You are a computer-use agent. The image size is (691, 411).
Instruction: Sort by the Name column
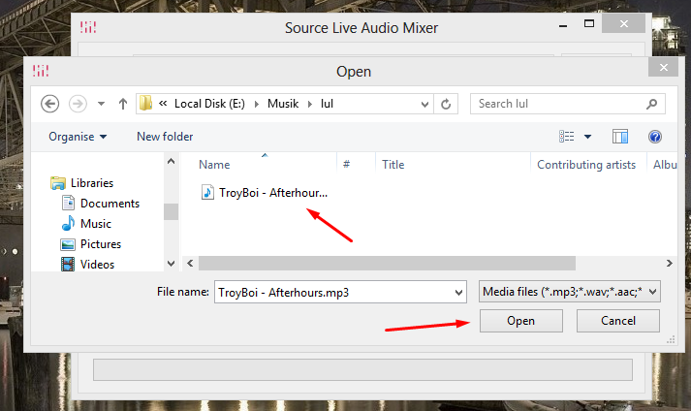click(x=214, y=165)
